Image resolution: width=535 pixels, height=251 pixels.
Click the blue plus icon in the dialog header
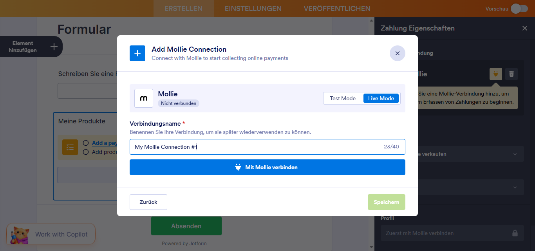click(137, 53)
